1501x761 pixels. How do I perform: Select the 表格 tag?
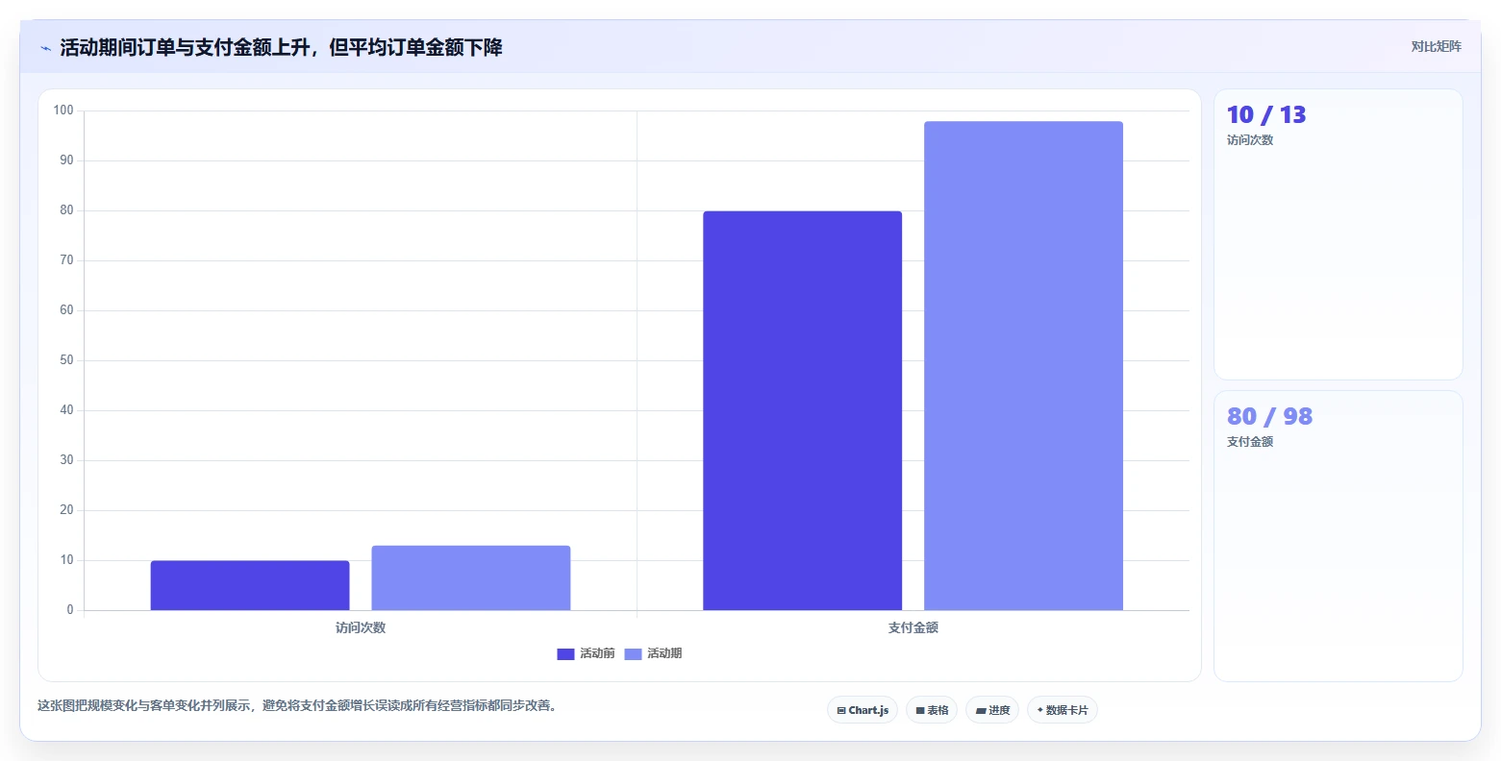tap(932, 710)
